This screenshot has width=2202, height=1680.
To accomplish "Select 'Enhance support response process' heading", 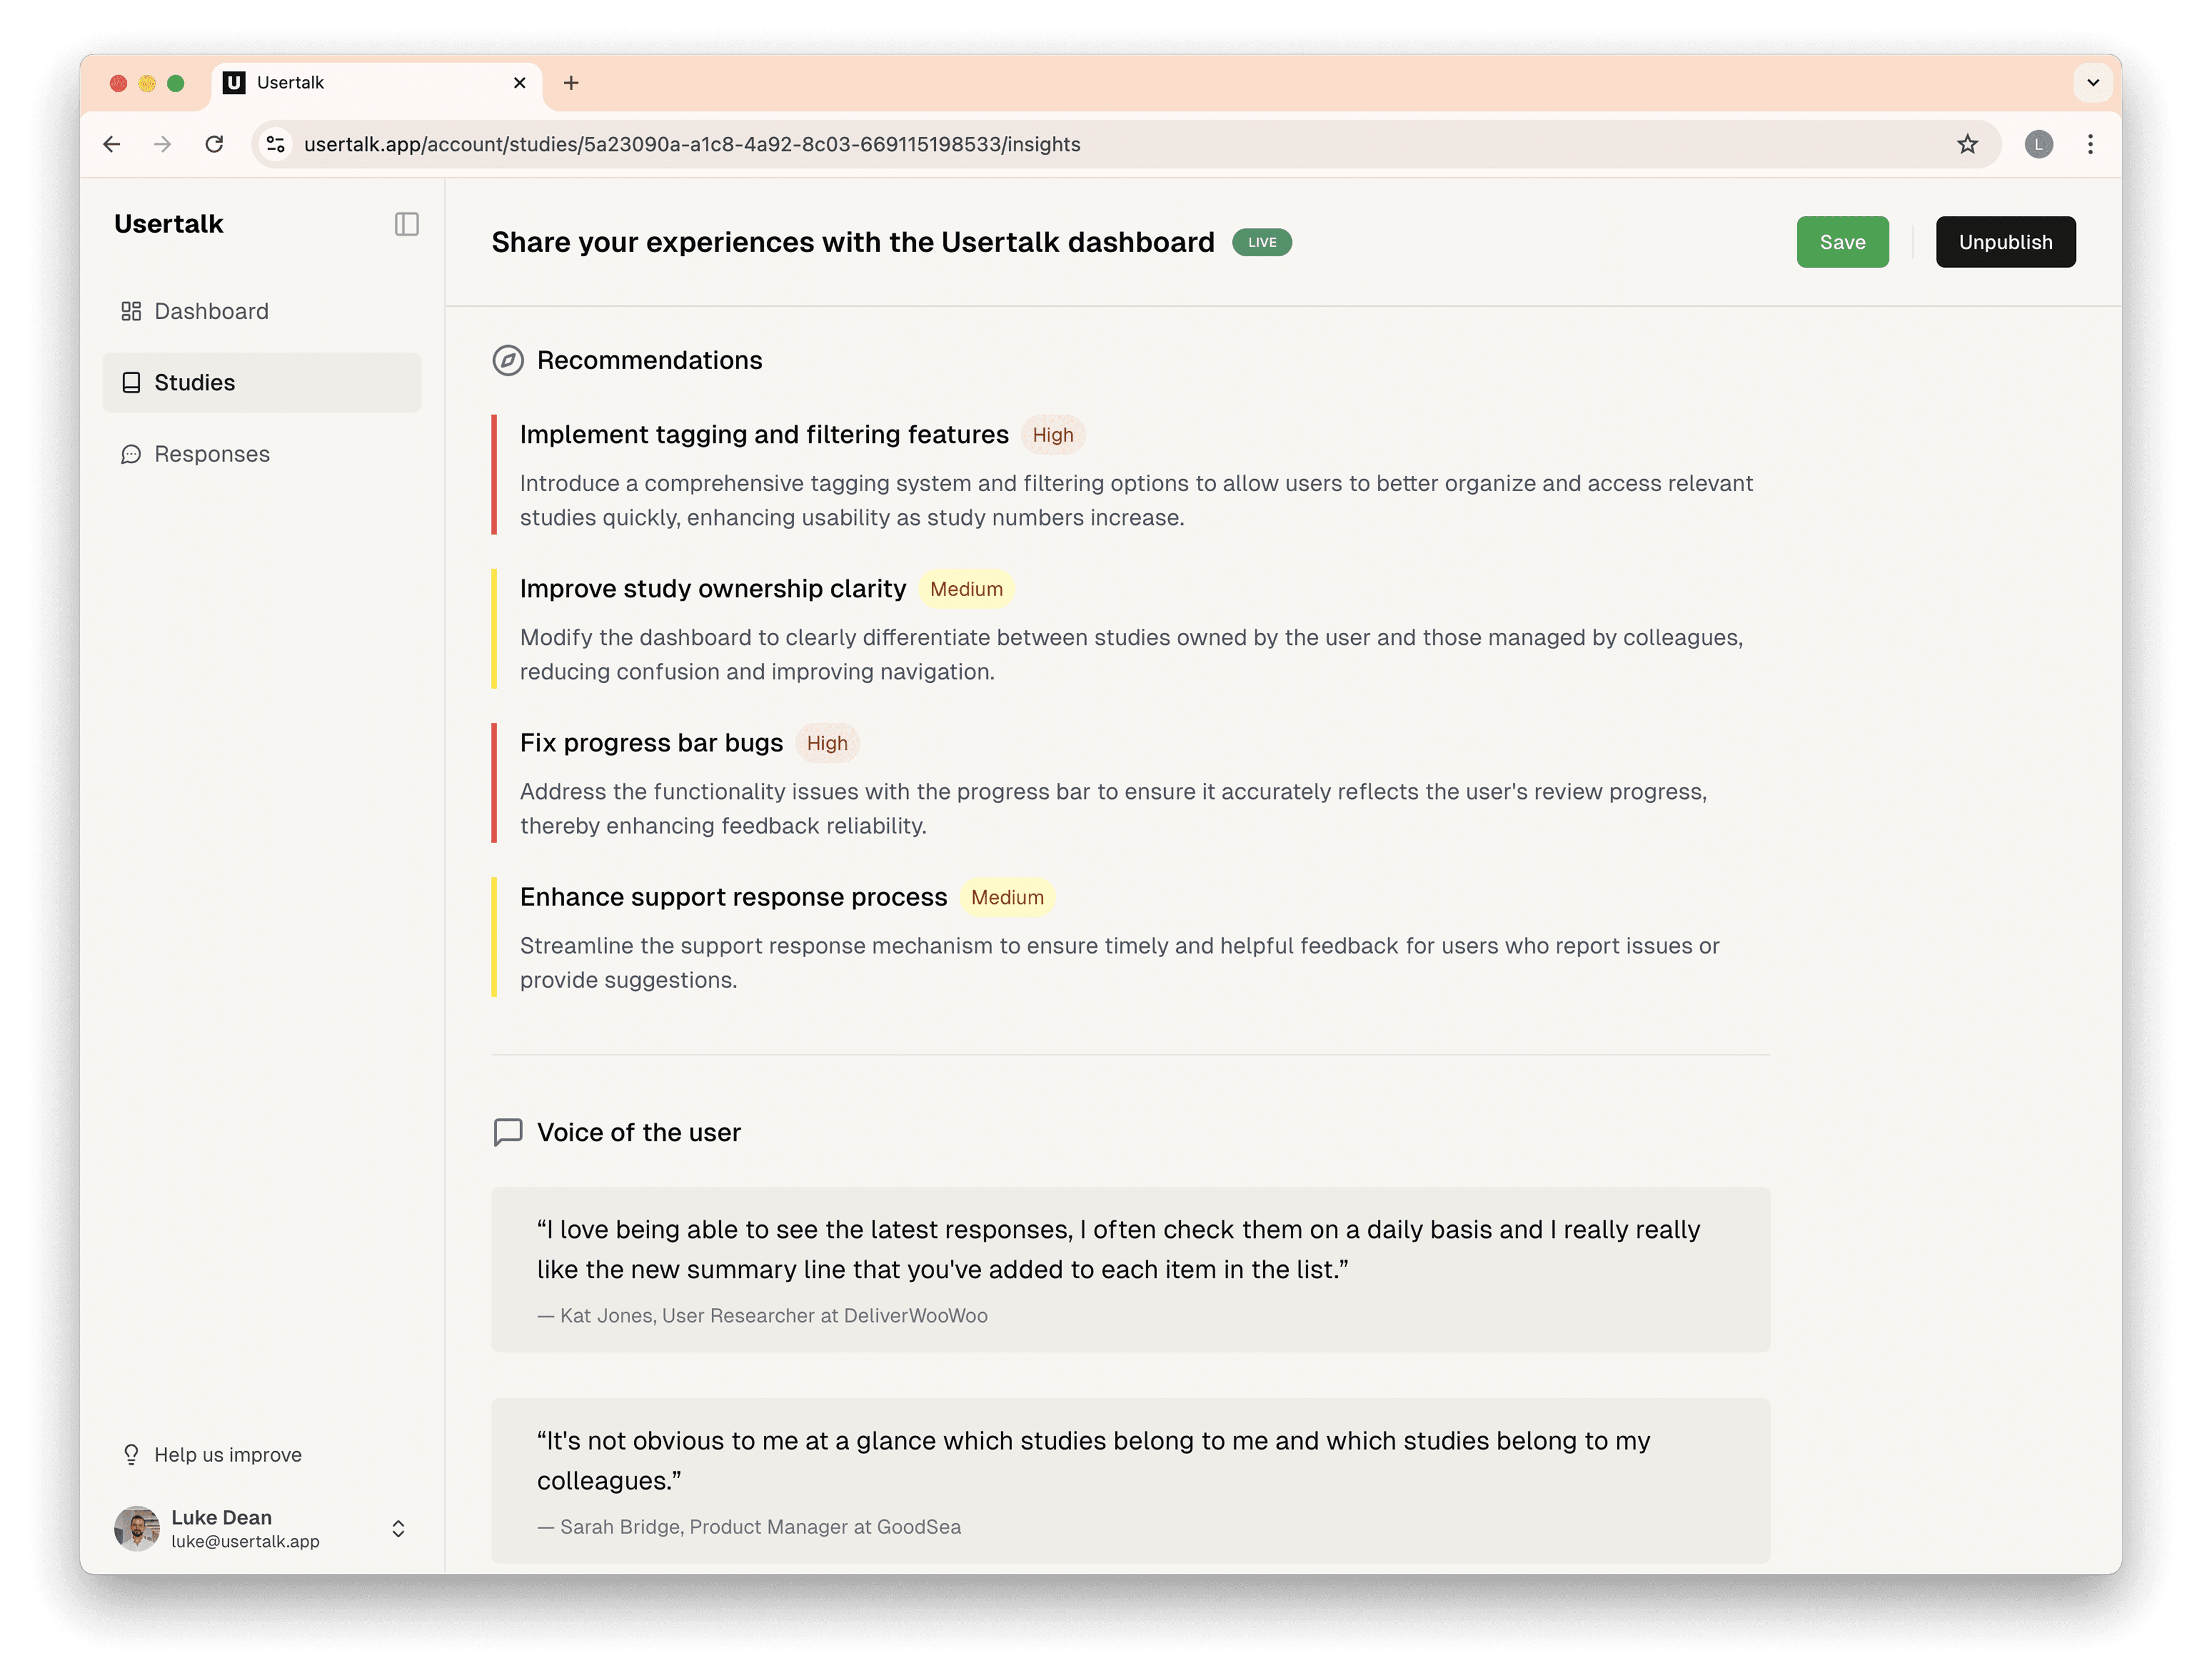I will coord(733,897).
